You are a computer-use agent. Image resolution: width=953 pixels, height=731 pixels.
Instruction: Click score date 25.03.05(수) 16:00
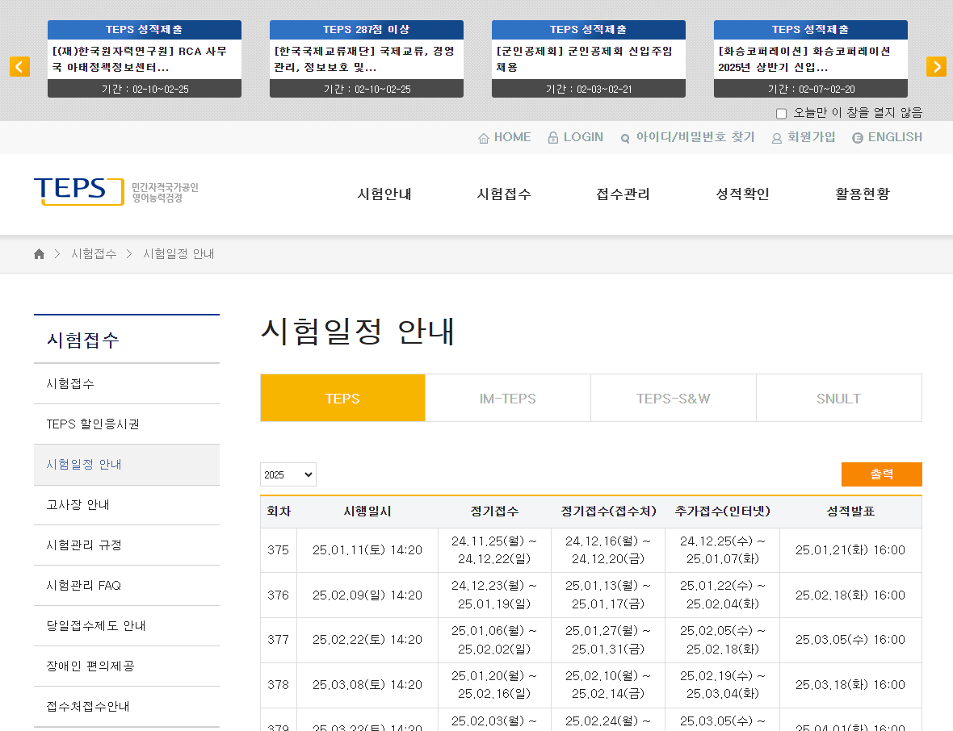(x=850, y=640)
